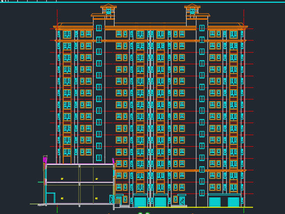
Task: Select top window of right stairwell column
Action: 202,28
